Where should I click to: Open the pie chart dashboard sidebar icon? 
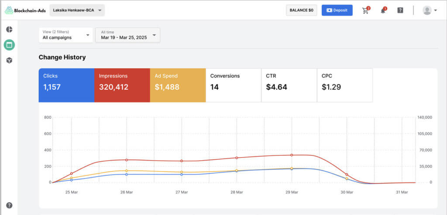pyautogui.click(x=10, y=29)
